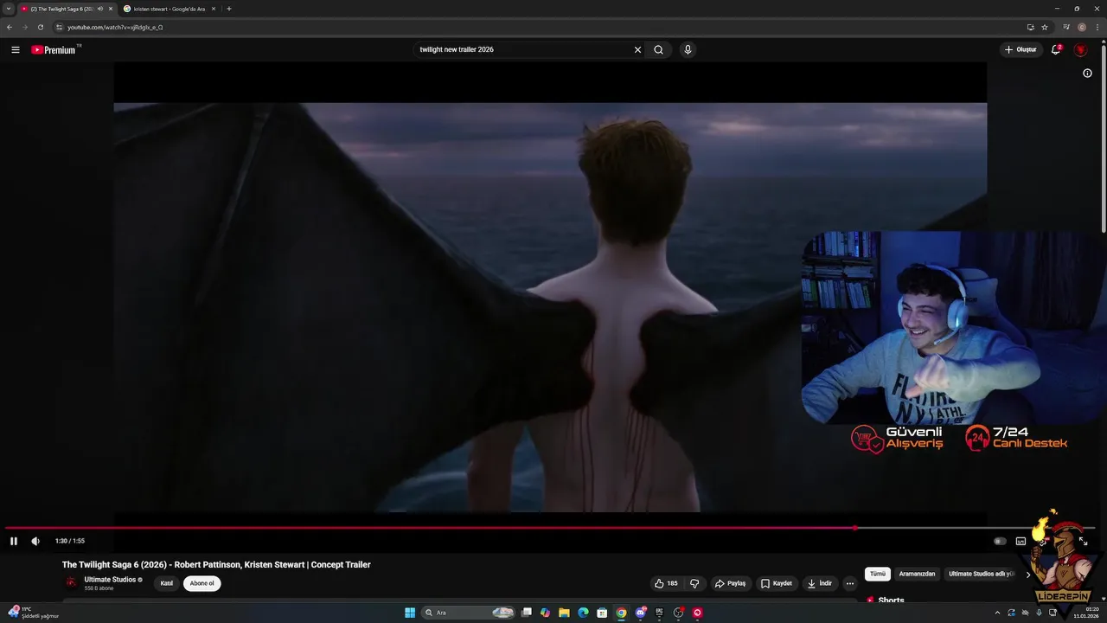Save the video with Kaydet

(777, 583)
